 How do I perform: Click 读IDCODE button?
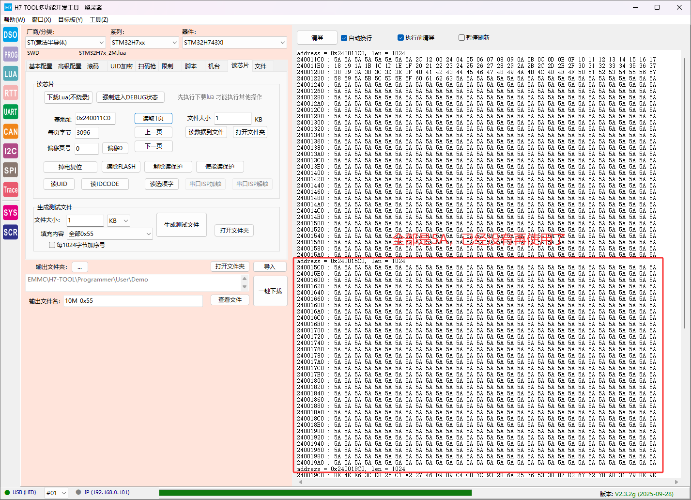105,184
